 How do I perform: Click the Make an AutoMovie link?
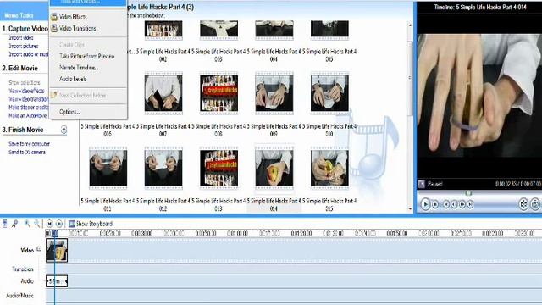pyautogui.click(x=28, y=116)
